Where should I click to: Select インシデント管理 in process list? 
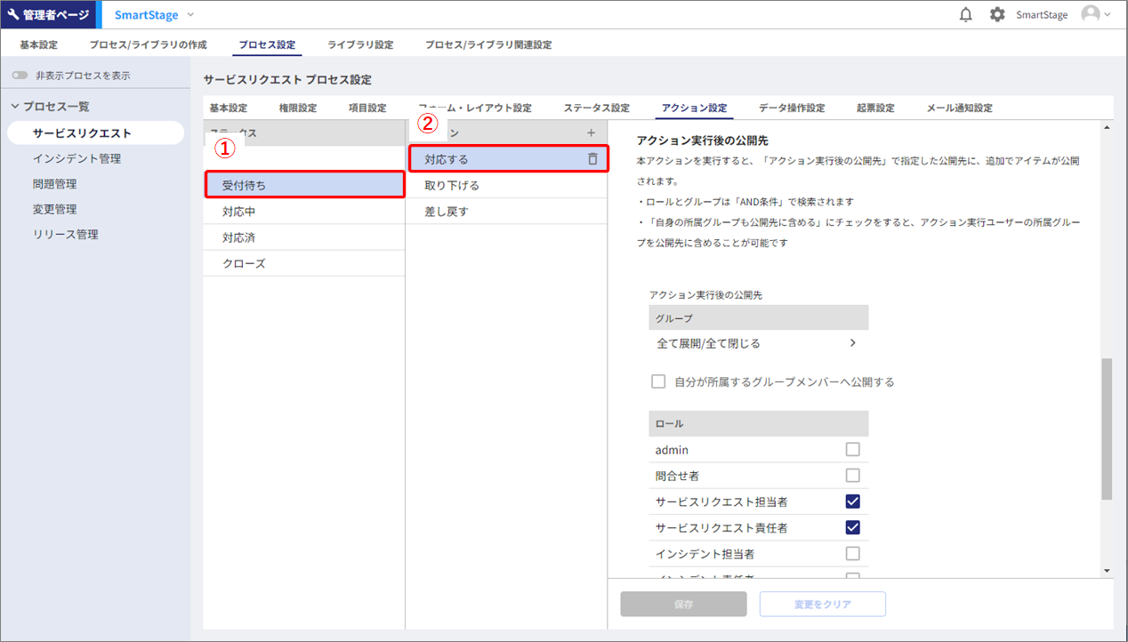[x=77, y=159]
